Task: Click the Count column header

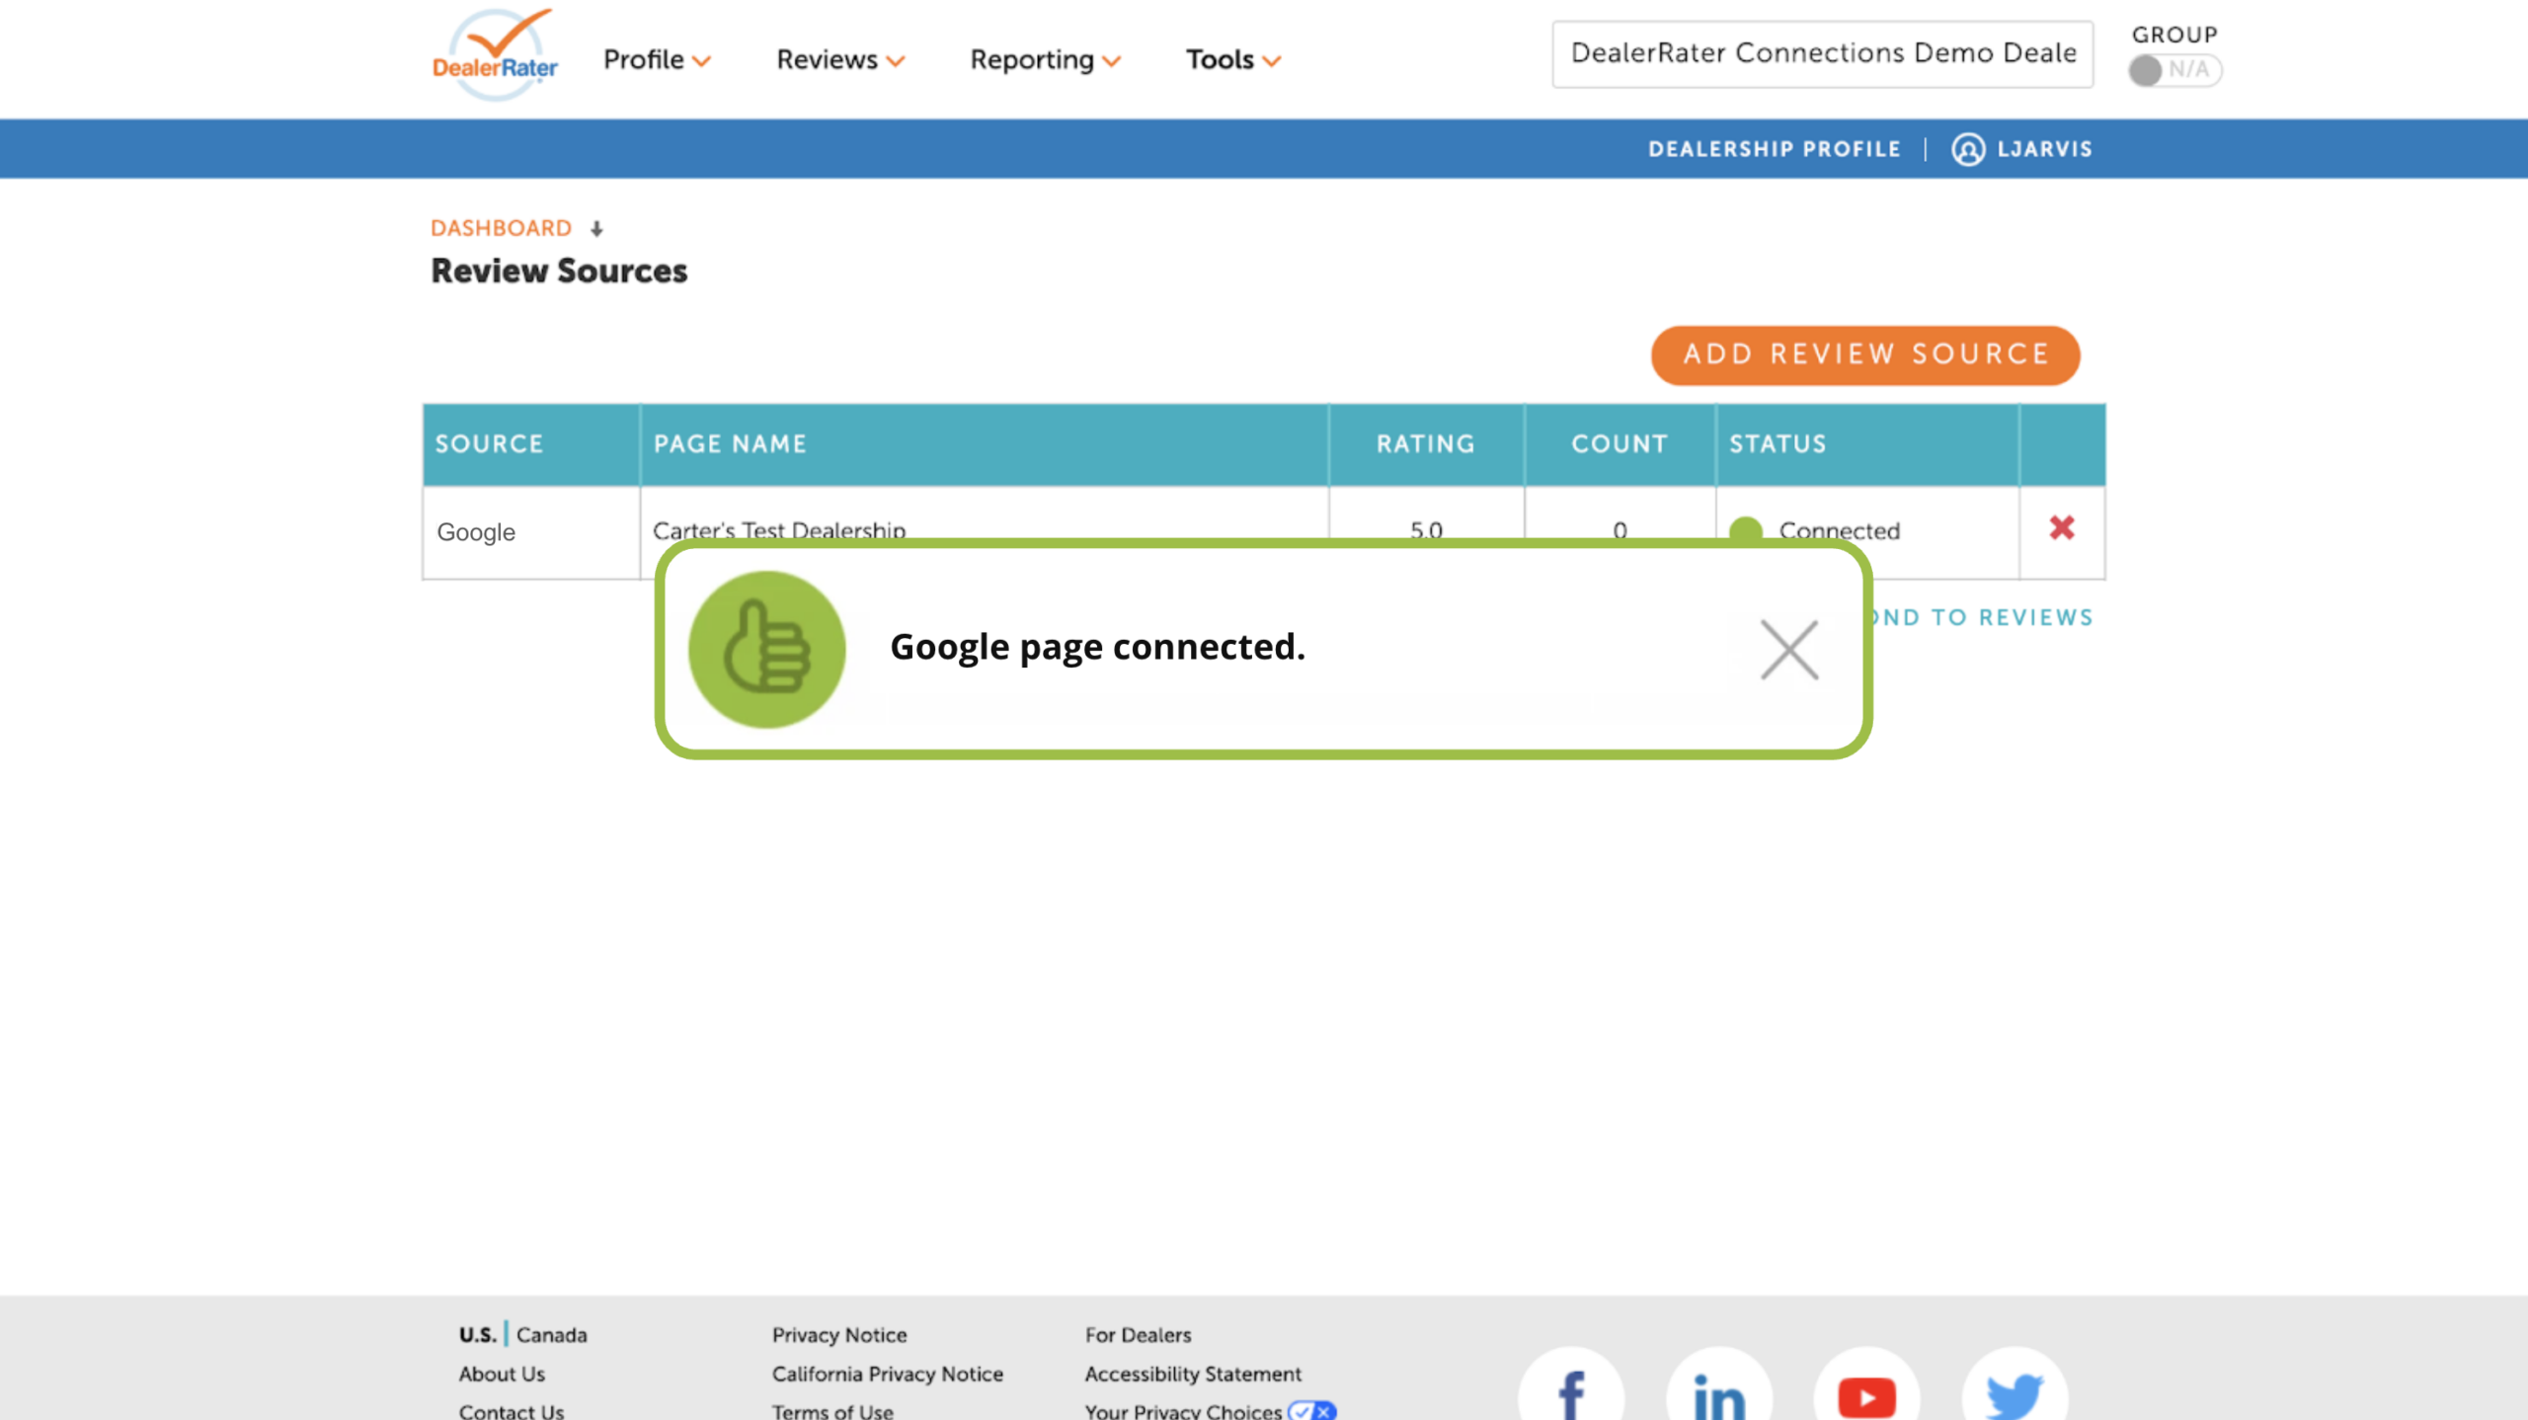Action: (x=1619, y=444)
